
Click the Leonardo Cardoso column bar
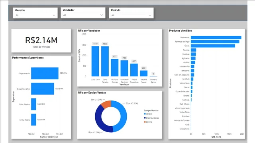pos(124,68)
